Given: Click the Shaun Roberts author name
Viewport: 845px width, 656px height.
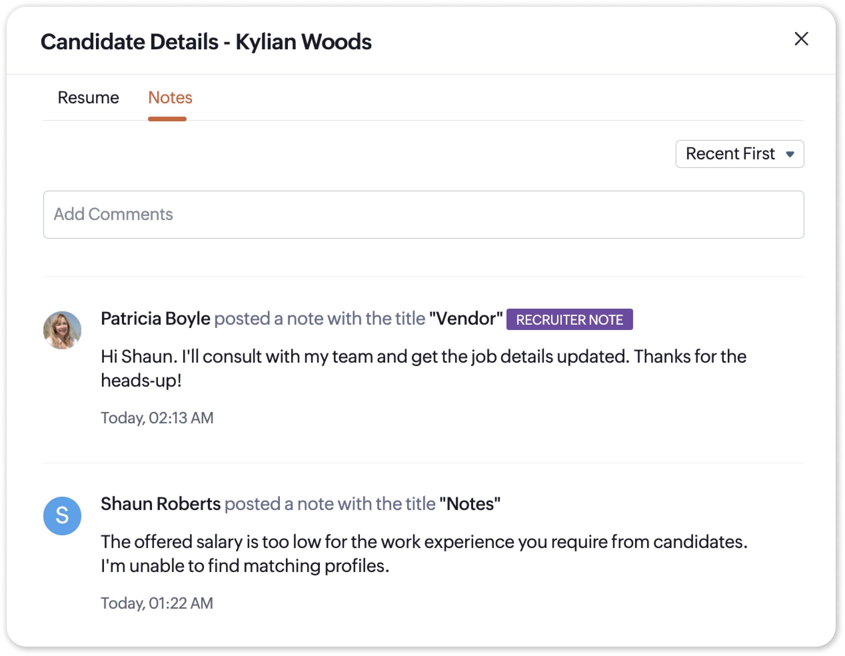Looking at the screenshot, I should point(161,504).
